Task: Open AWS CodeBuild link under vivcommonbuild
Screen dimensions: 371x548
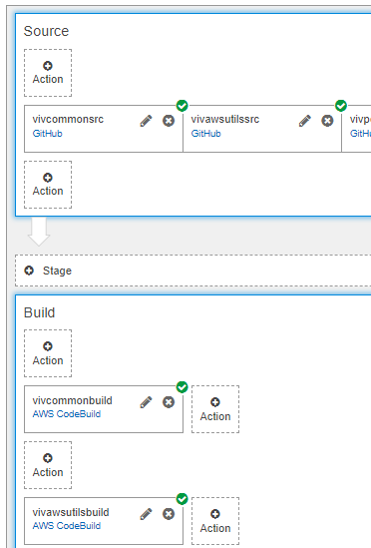Action: tap(67, 414)
